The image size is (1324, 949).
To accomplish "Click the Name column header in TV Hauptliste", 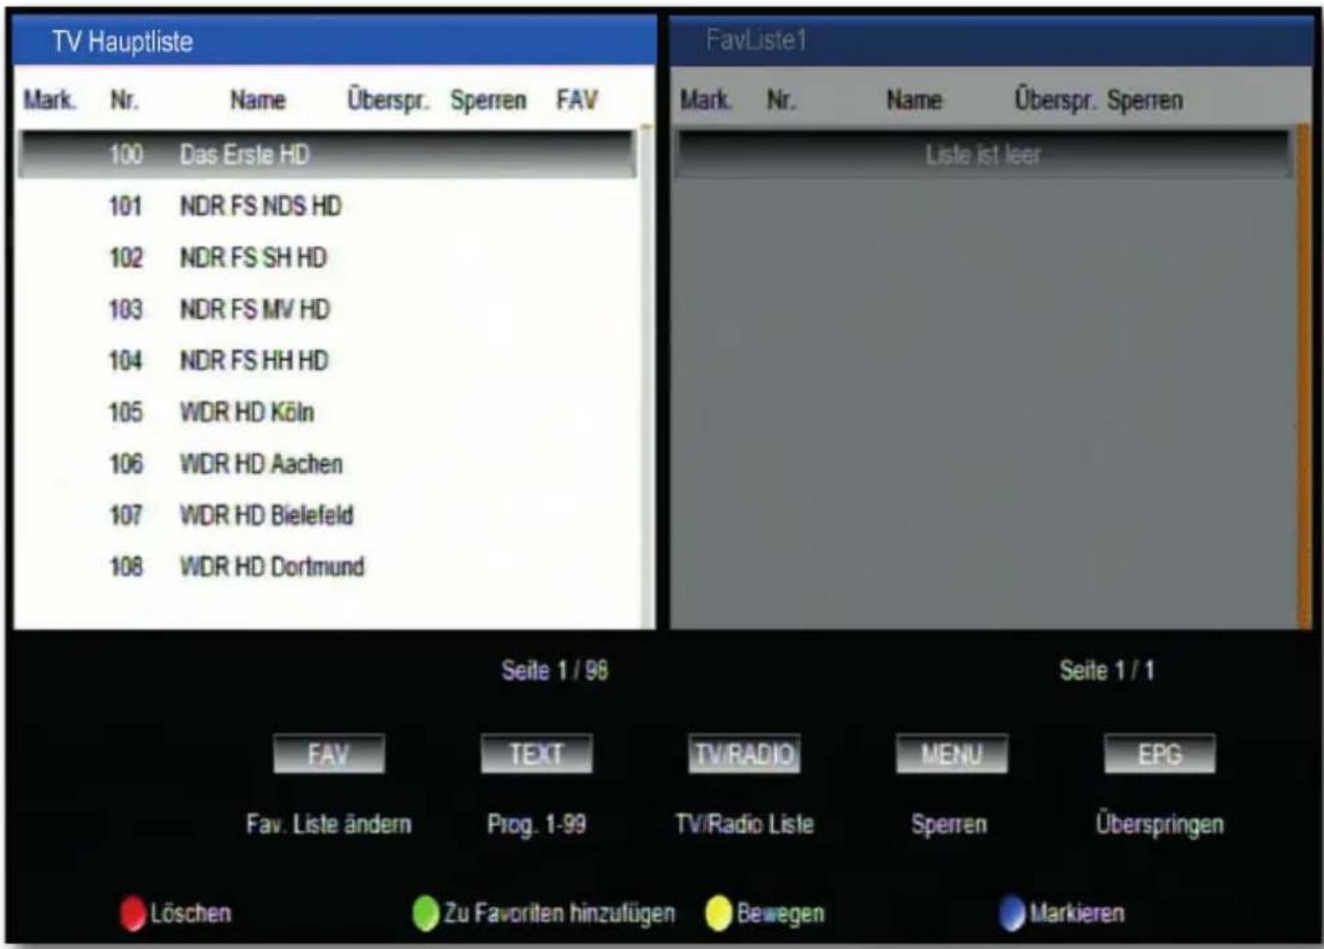I will click(x=257, y=100).
